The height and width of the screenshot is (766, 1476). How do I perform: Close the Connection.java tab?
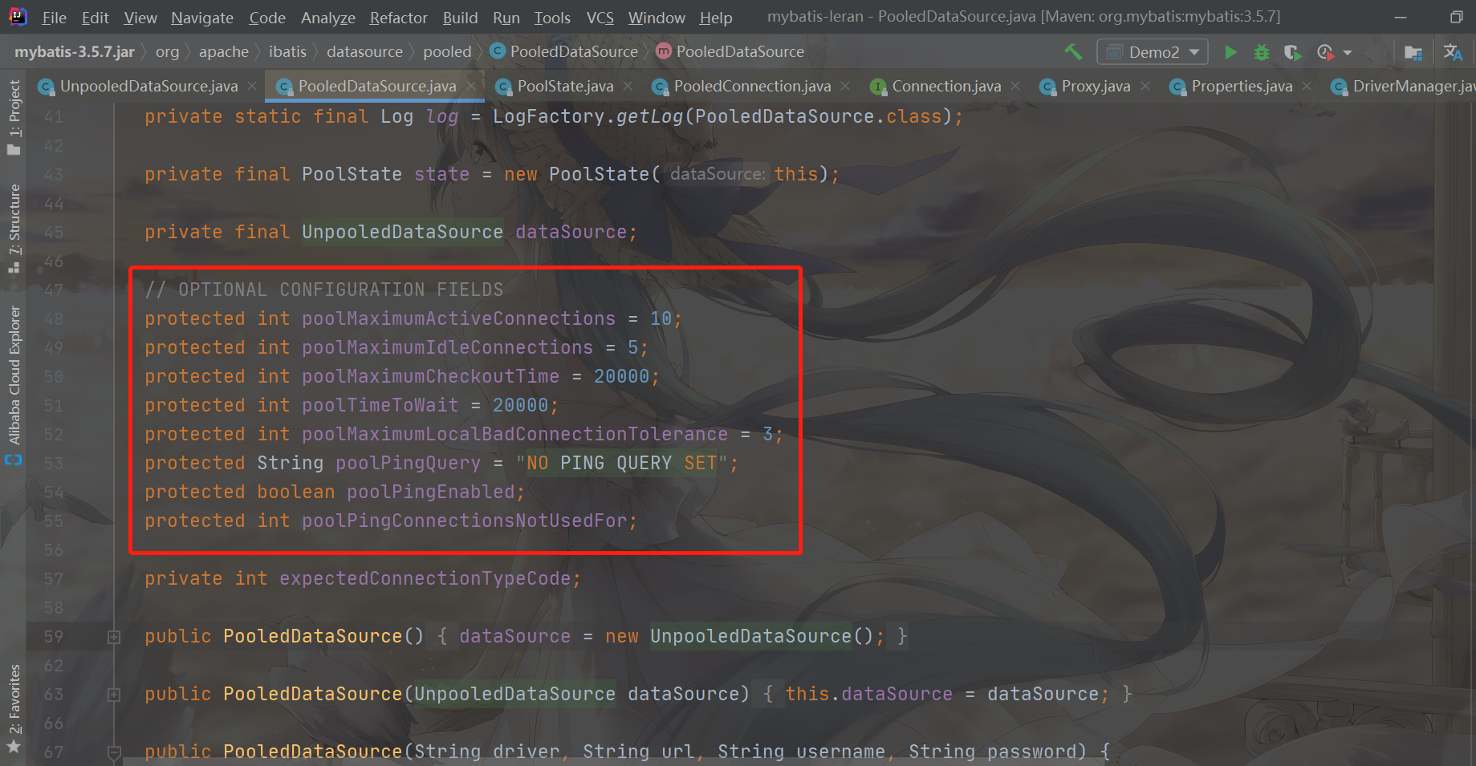1015,86
